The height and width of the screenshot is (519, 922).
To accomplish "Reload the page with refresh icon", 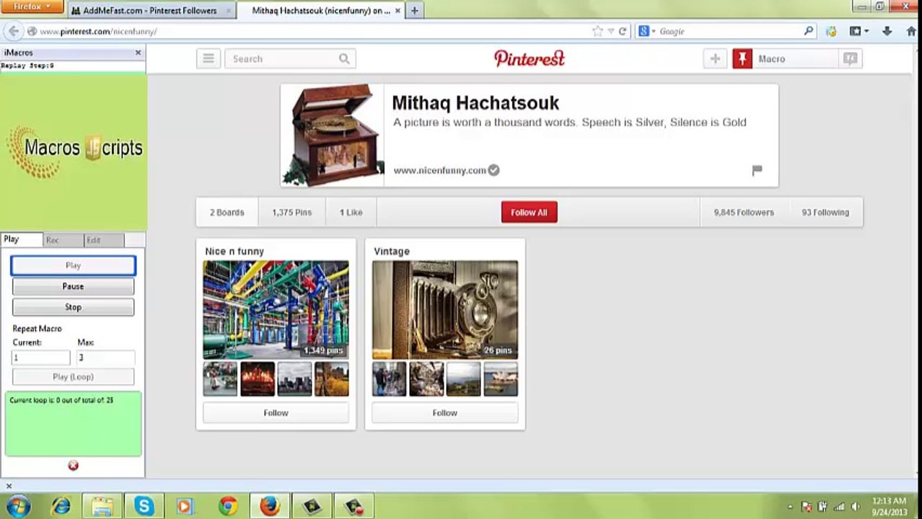I will coord(622,31).
